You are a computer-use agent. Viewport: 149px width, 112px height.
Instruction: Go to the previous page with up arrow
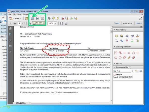(11, 23)
